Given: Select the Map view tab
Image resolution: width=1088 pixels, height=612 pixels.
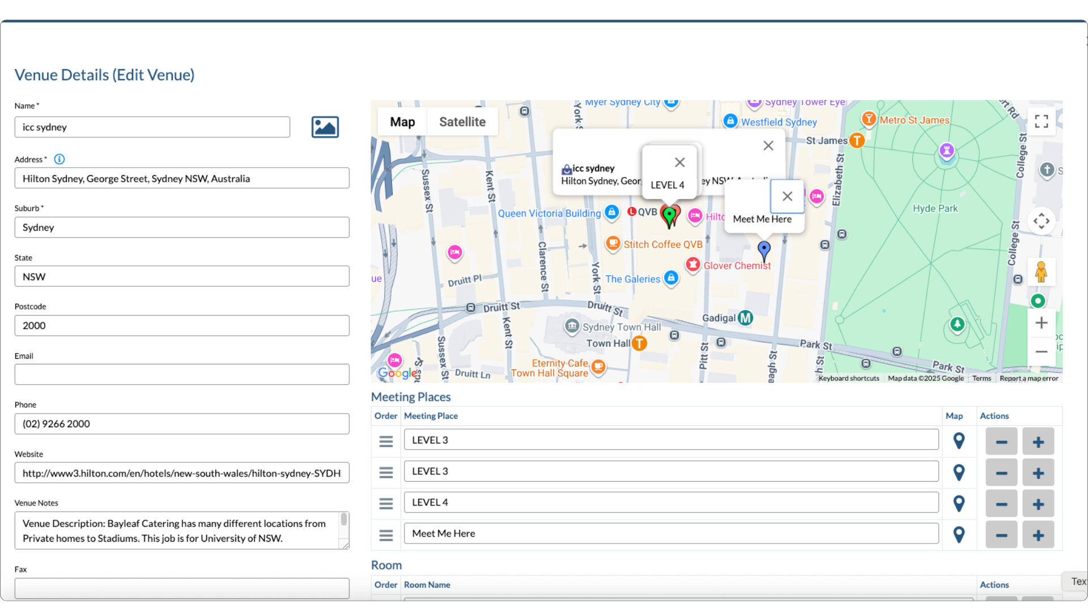Looking at the screenshot, I should tap(402, 122).
